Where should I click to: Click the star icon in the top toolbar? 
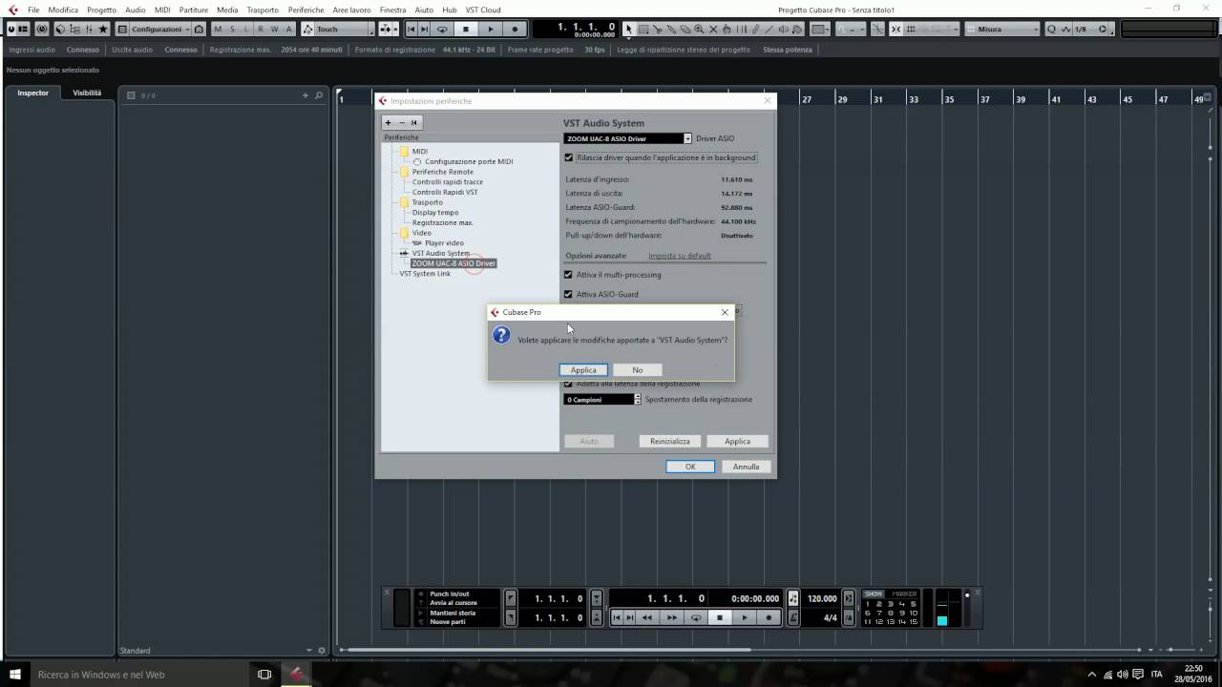[x=103, y=29]
